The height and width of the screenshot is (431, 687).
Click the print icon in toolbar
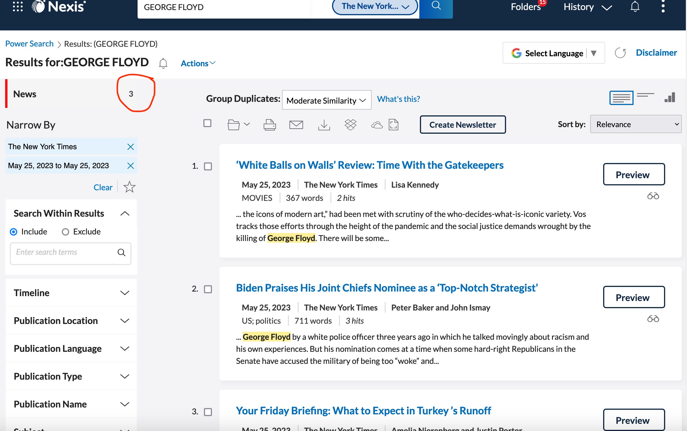(x=270, y=125)
